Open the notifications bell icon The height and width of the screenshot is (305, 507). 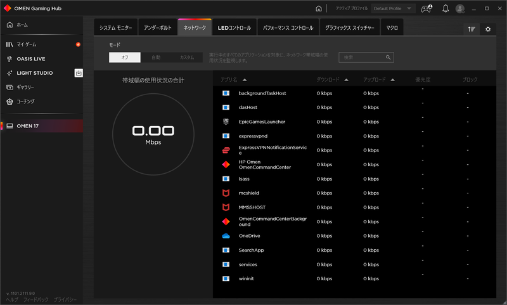tap(446, 8)
